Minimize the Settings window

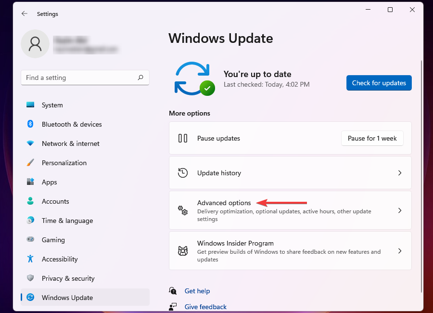[368, 10]
